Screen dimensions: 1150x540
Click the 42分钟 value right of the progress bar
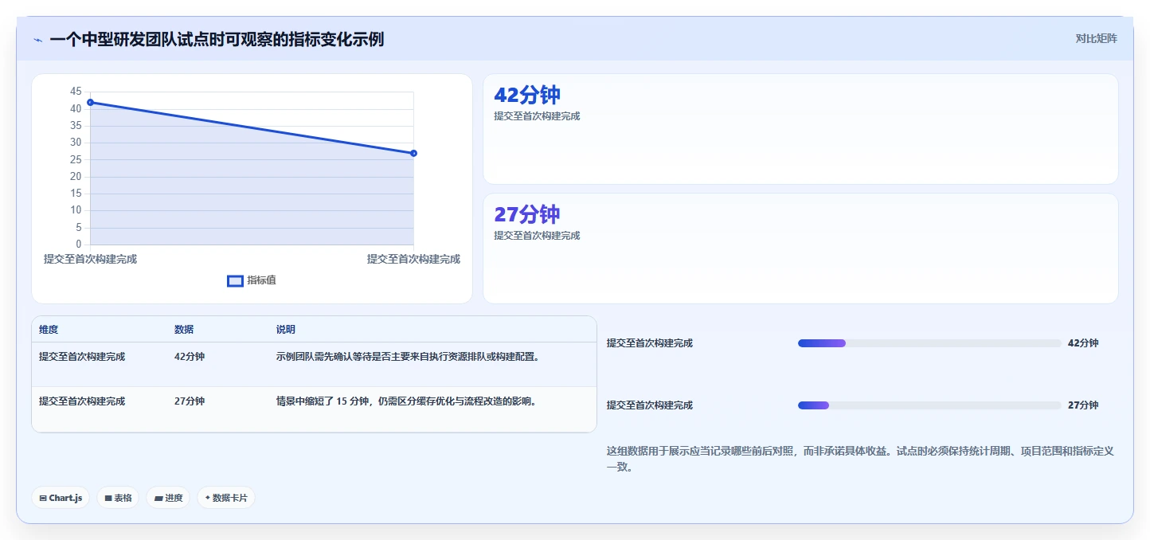pos(1083,343)
